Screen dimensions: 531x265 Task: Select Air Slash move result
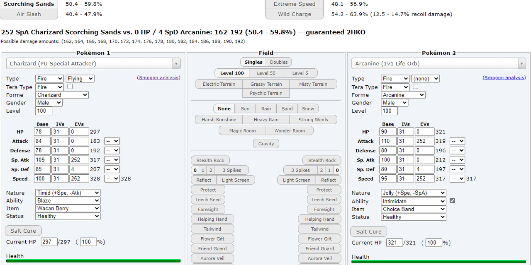coord(29,14)
